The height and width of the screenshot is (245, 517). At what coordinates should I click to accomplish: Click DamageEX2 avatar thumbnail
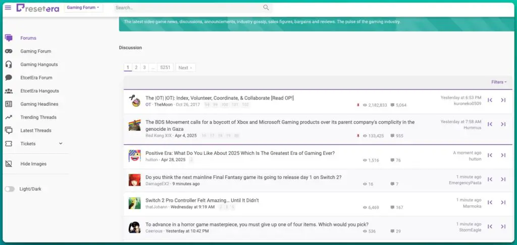coord(134,180)
